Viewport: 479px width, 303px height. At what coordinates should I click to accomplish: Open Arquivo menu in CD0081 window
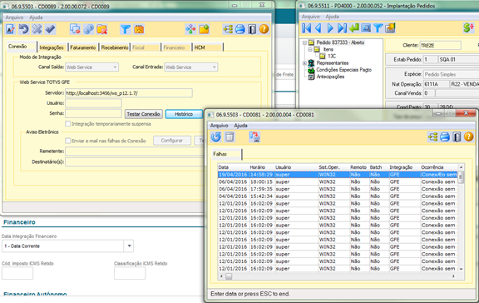click(220, 126)
